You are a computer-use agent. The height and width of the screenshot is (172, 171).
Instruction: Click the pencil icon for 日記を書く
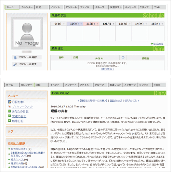[x=10, y=102]
